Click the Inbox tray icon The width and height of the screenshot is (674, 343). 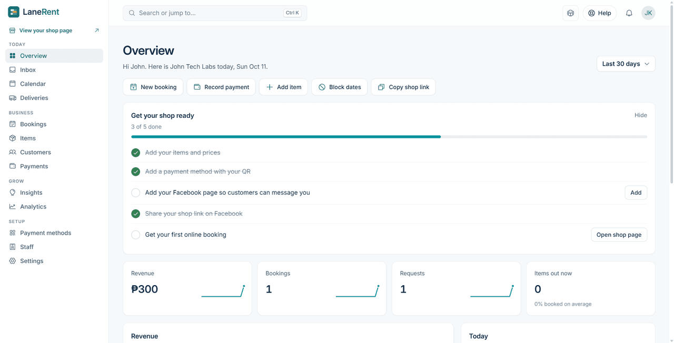[13, 69]
